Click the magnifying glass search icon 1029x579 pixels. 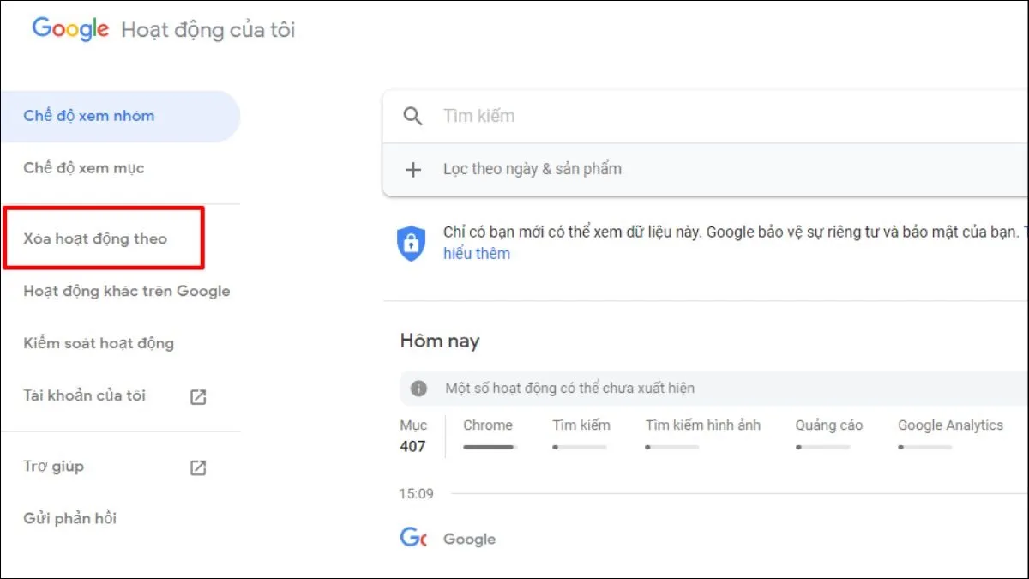pyautogui.click(x=412, y=117)
